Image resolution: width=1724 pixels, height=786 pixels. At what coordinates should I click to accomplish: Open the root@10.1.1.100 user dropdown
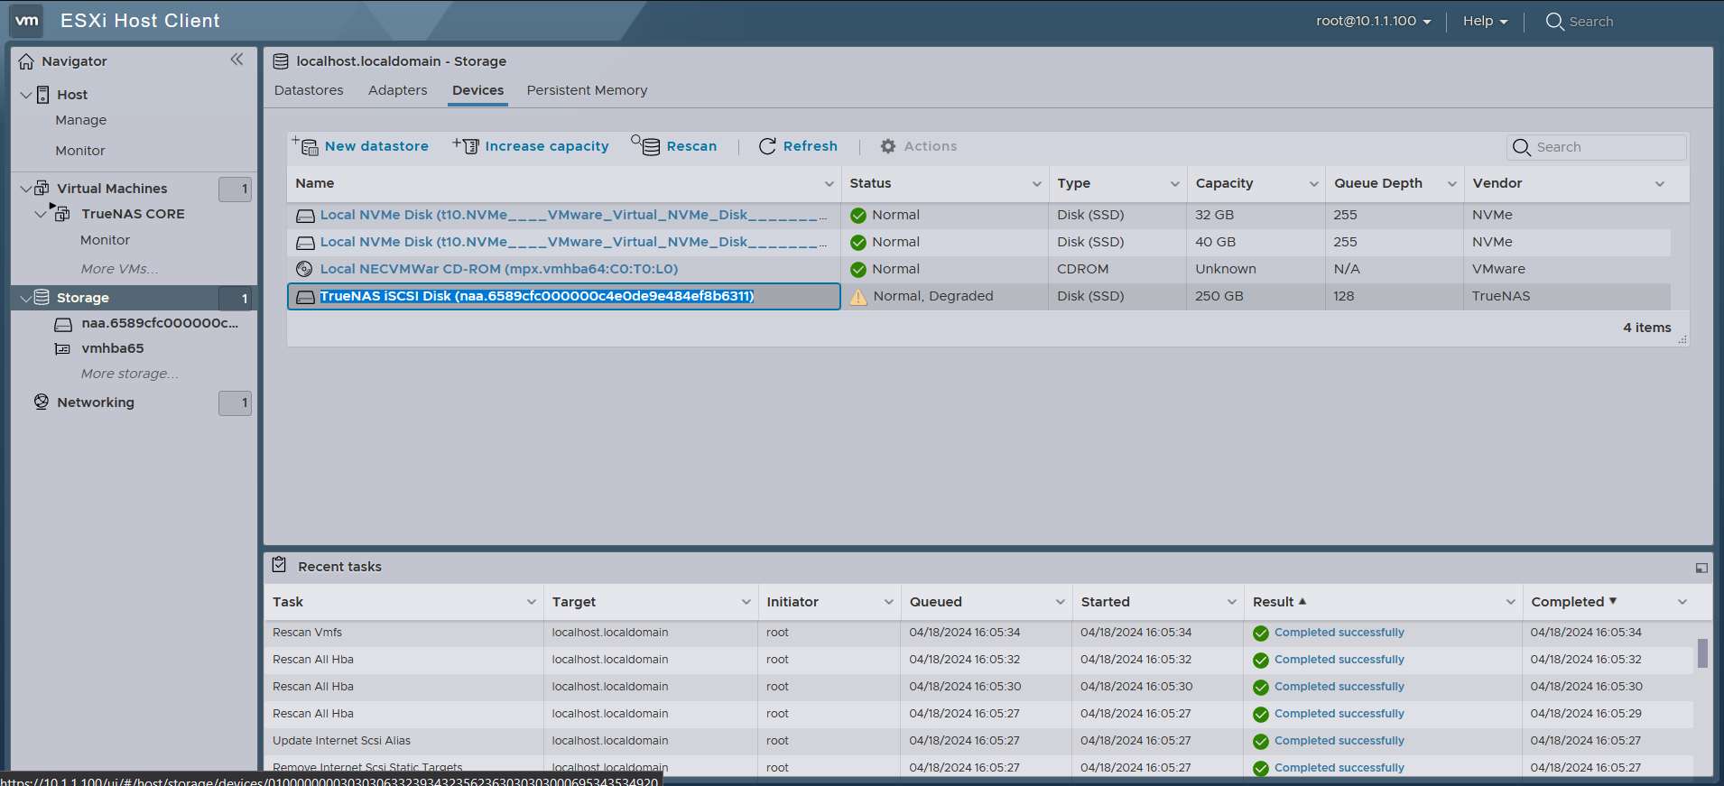[x=1373, y=21]
